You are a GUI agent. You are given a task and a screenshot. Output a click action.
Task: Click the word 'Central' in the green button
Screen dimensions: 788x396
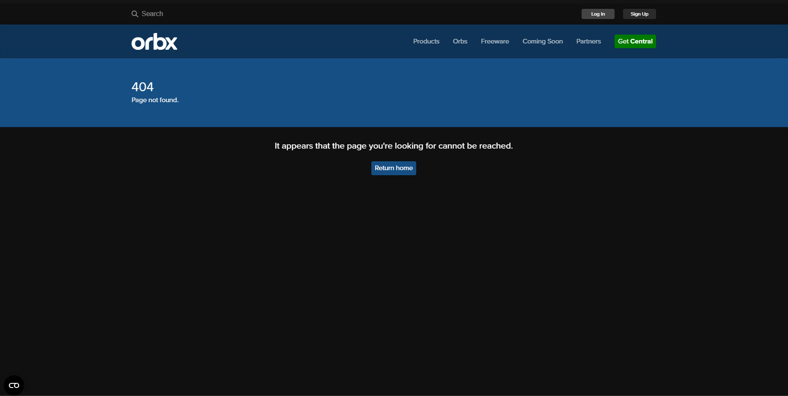pos(642,41)
